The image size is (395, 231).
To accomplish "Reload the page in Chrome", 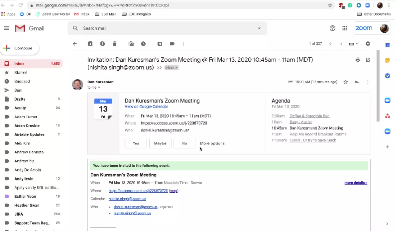I will click(21, 5).
